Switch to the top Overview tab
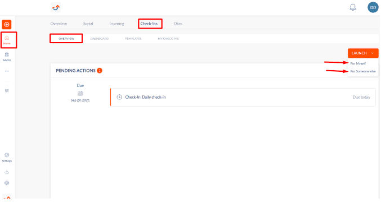Viewport: 381px width, 202px height. coord(59,24)
